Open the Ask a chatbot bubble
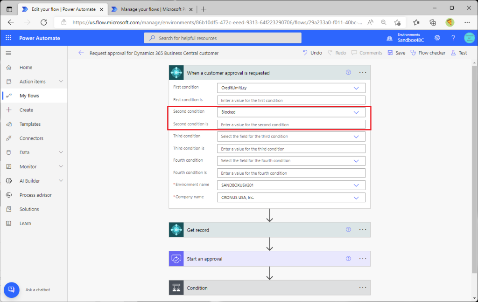 click(12, 289)
